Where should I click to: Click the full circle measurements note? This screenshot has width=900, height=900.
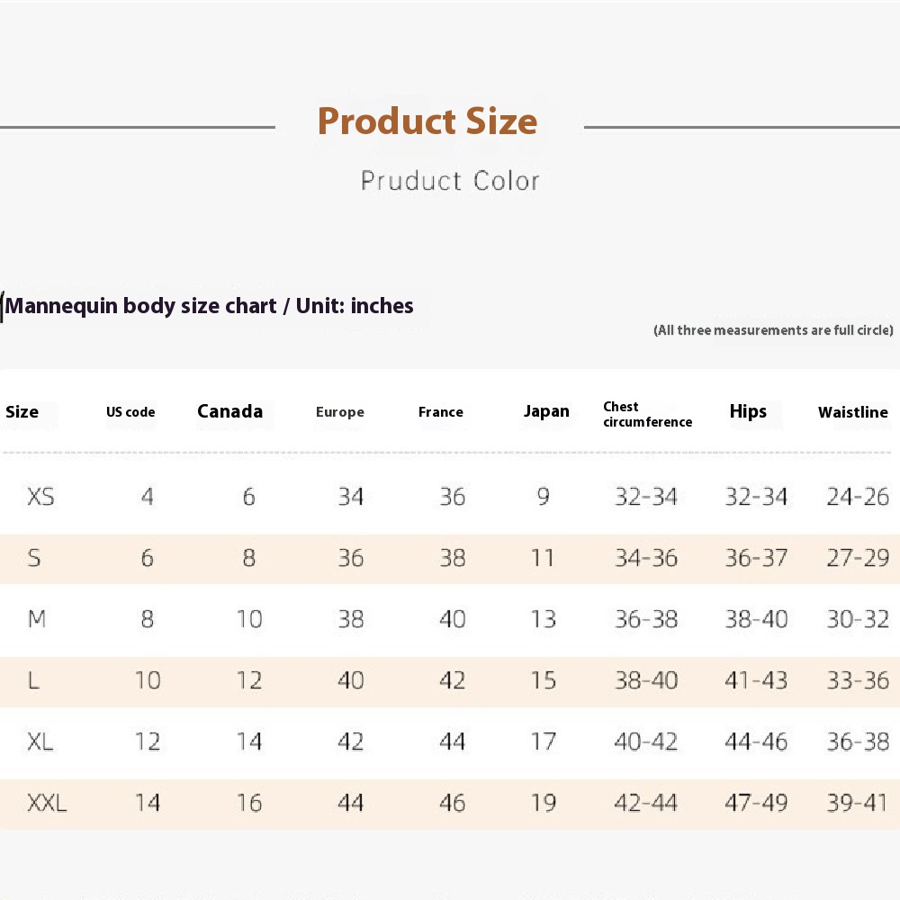point(773,330)
